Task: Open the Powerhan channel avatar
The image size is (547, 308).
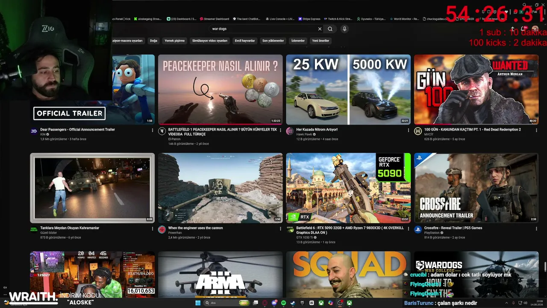Action: click(162, 229)
